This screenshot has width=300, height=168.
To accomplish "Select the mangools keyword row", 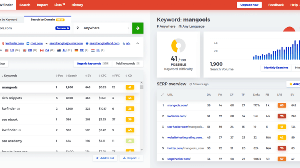I will pyautogui.click(x=70, y=87).
